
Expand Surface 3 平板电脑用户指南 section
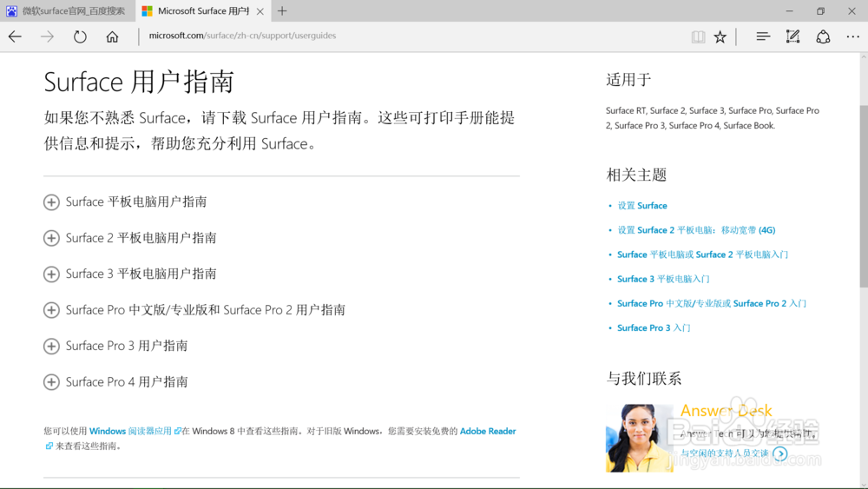click(x=130, y=274)
